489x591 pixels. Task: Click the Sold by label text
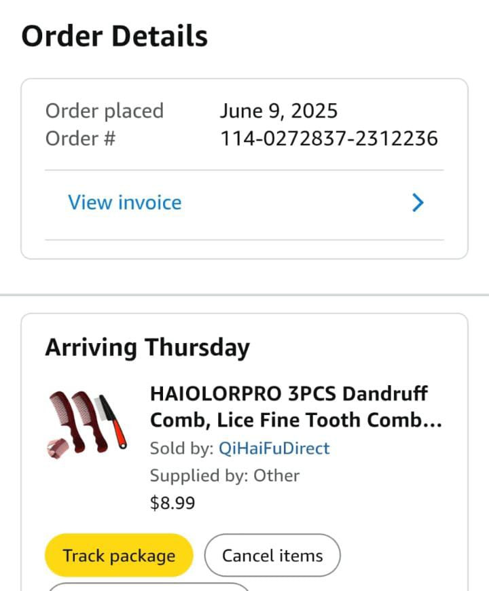point(181,448)
